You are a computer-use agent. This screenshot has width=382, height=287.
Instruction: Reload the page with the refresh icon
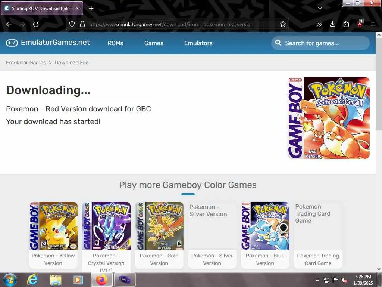(x=36, y=24)
